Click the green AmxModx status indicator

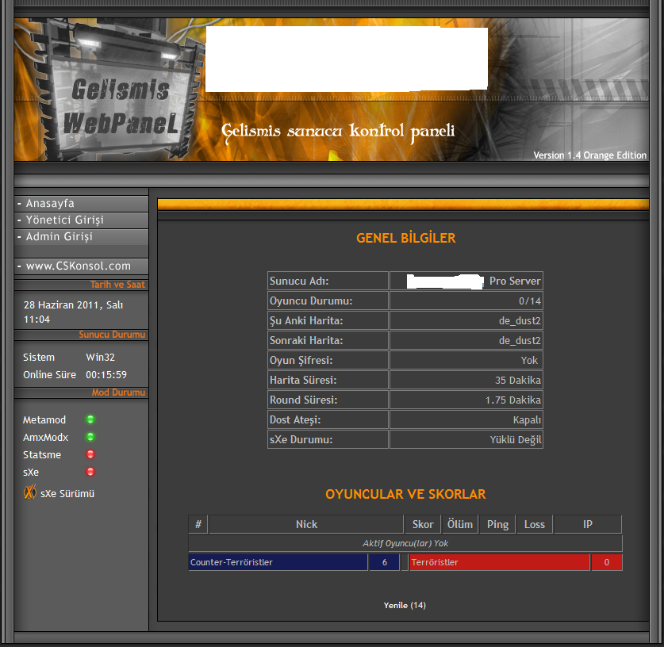click(x=90, y=437)
